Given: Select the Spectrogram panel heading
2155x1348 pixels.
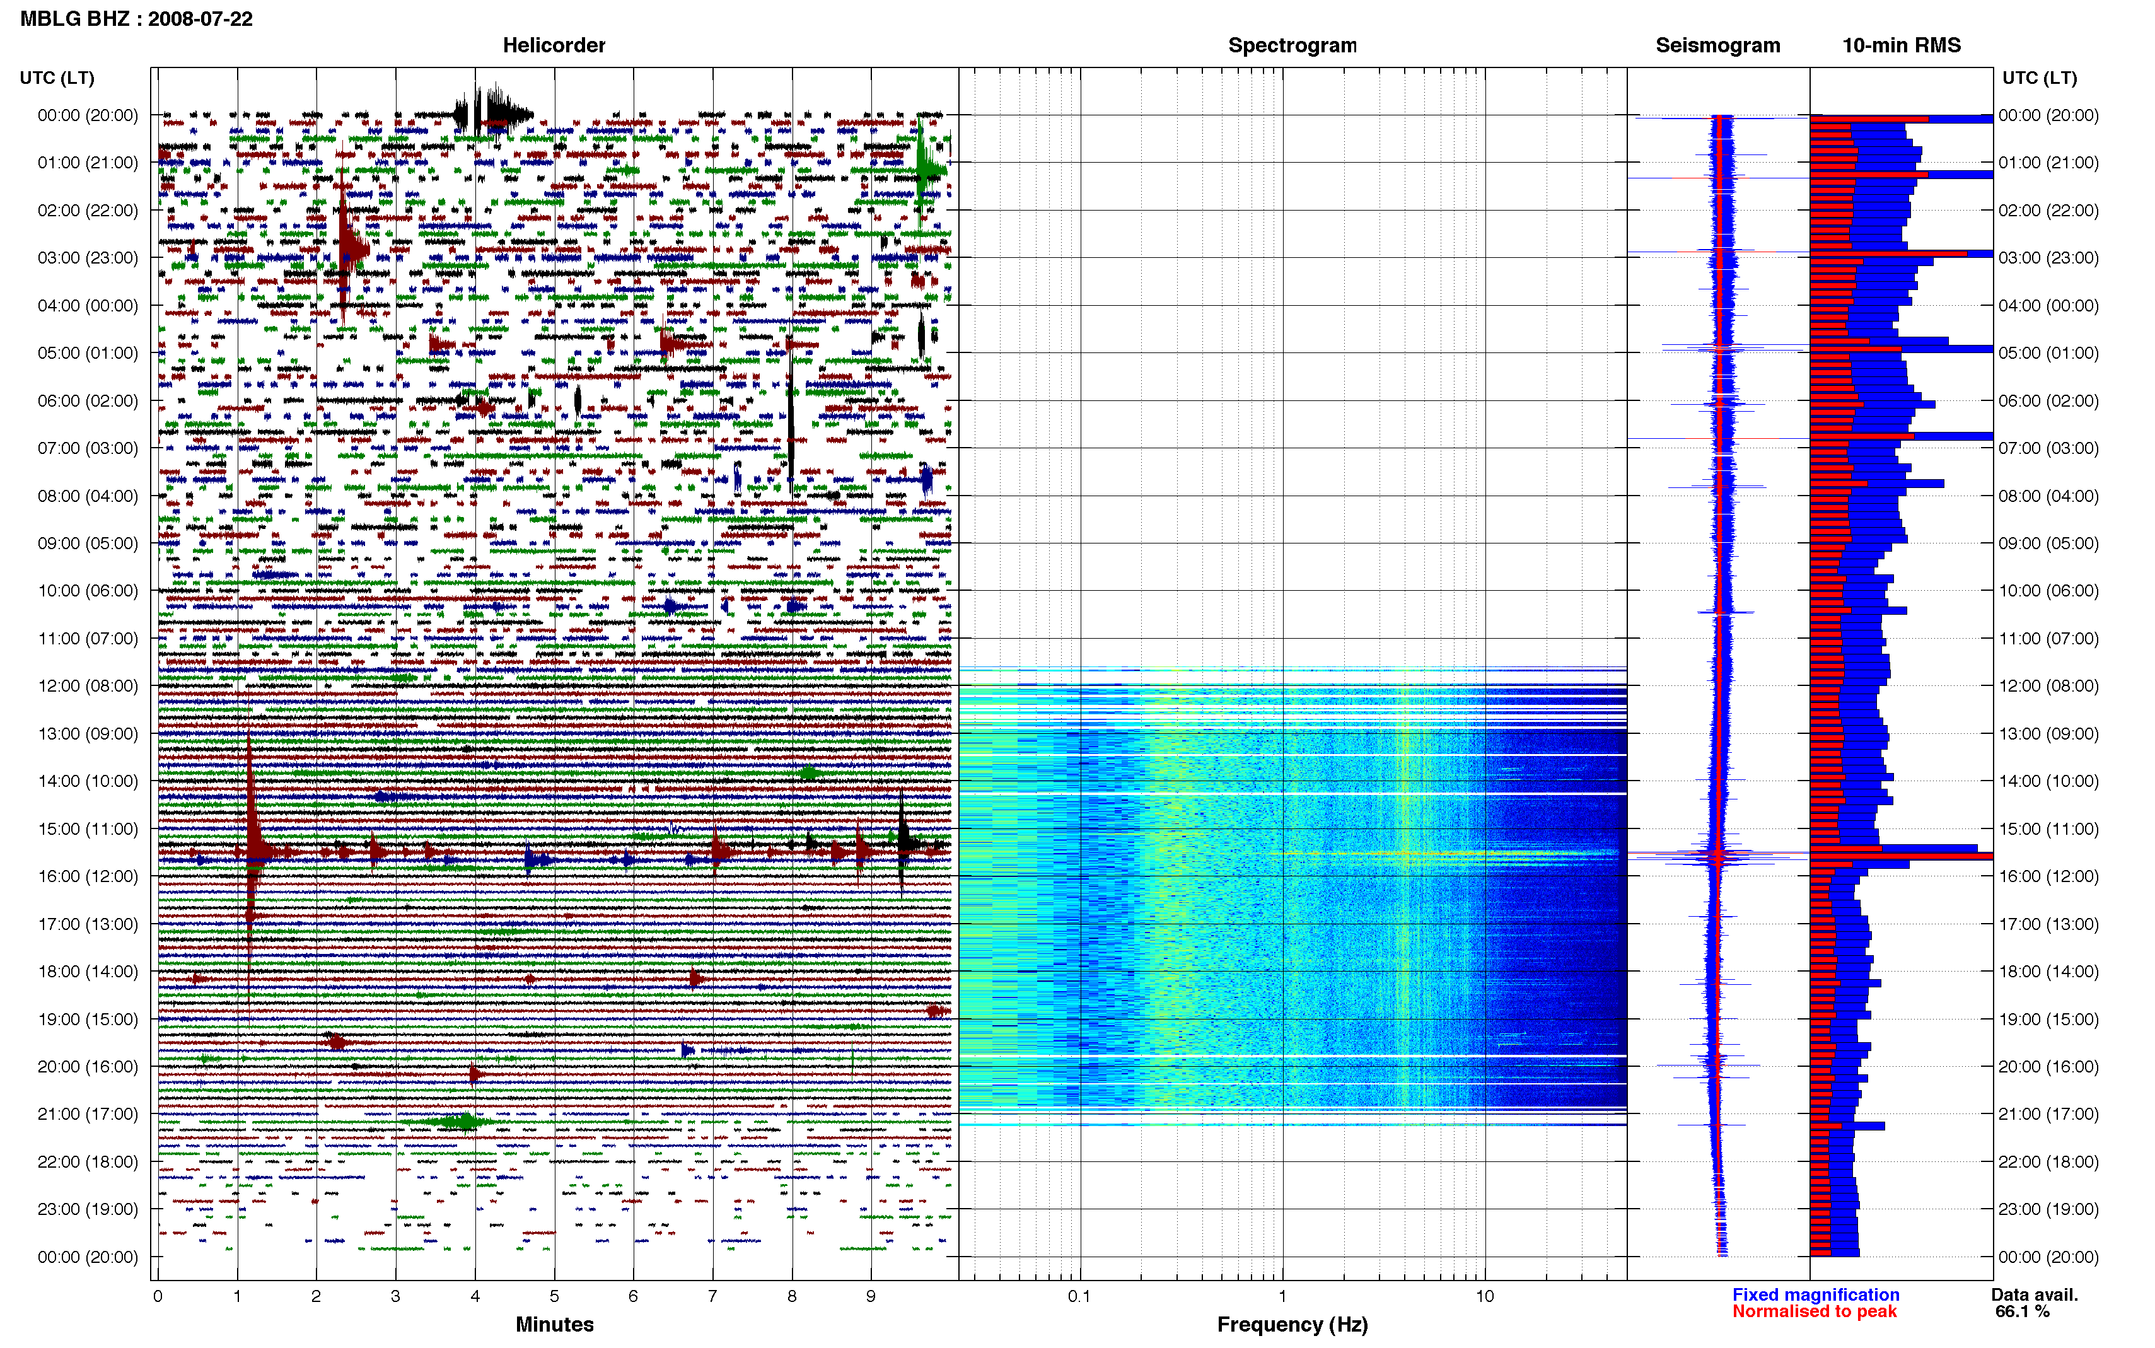Looking at the screenshot, I should [1292, 45].
